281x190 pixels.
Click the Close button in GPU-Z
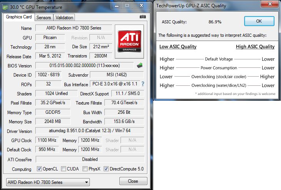133,181
